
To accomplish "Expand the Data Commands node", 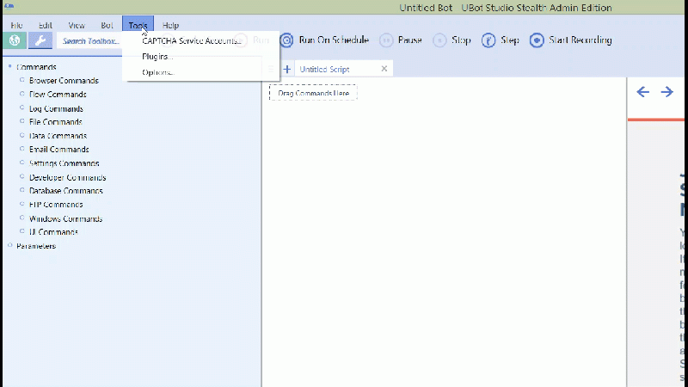I will (22, 135).
